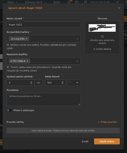This screenshot has width=127, height=153.
Task: Click the Výchozí počet výstřelů number field
Action: (x=21, y=83)
